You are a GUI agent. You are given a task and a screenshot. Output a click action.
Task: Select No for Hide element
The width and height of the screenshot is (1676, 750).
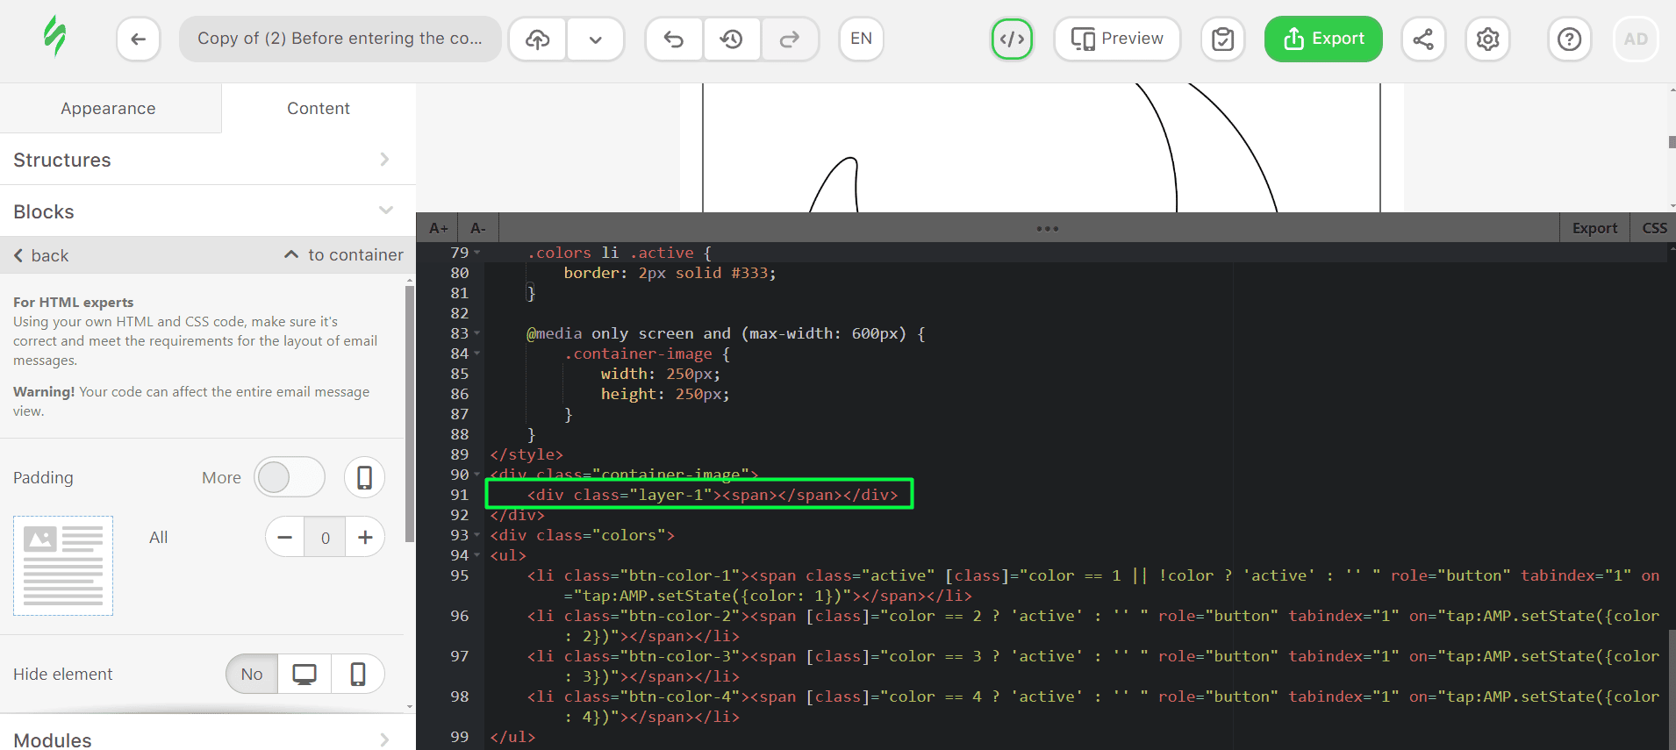252,674
